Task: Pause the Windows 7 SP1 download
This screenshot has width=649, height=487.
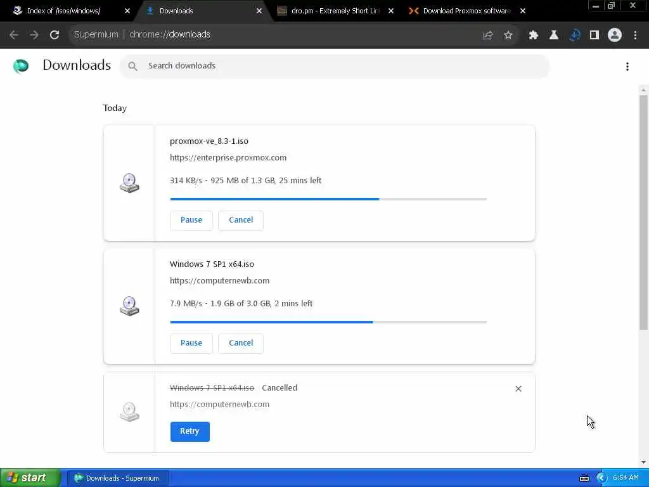Action: (191, 343)
